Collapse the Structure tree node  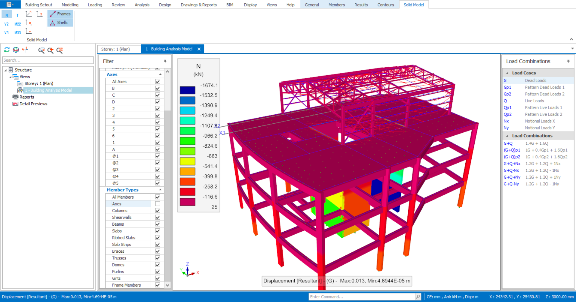click(5, 70)
